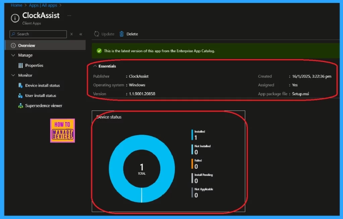Screen dimensions: 343x219
Task: Click the Update refresh icon
Action: pyautogui.click(x=96, y=34)
